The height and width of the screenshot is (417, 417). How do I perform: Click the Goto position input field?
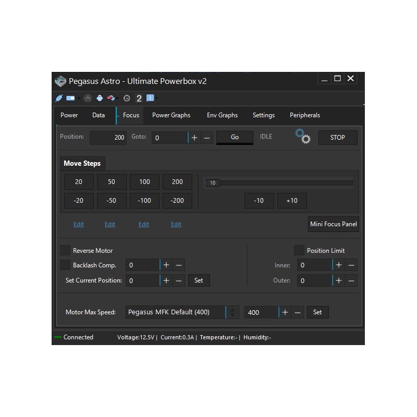click(170, 138)
